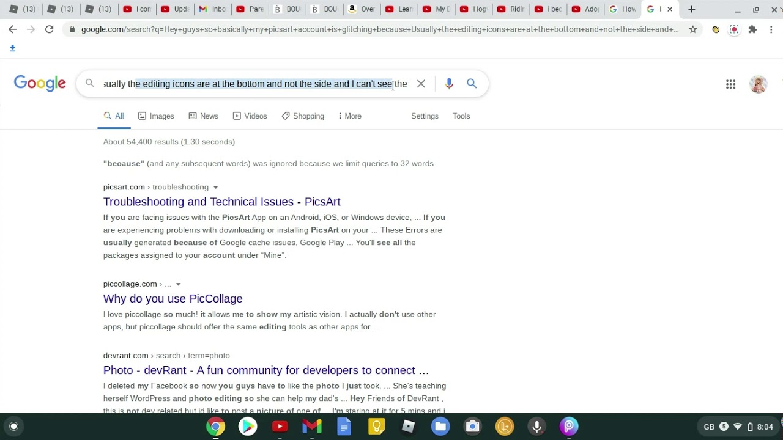Open the notification count badge
The width and height of the screenshot is (783, 440).
point(724,427)
